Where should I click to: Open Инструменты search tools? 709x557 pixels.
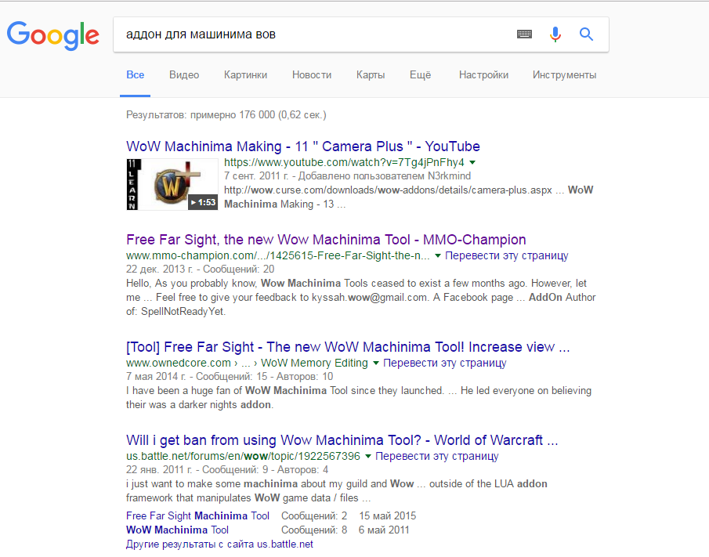point(564,75)
